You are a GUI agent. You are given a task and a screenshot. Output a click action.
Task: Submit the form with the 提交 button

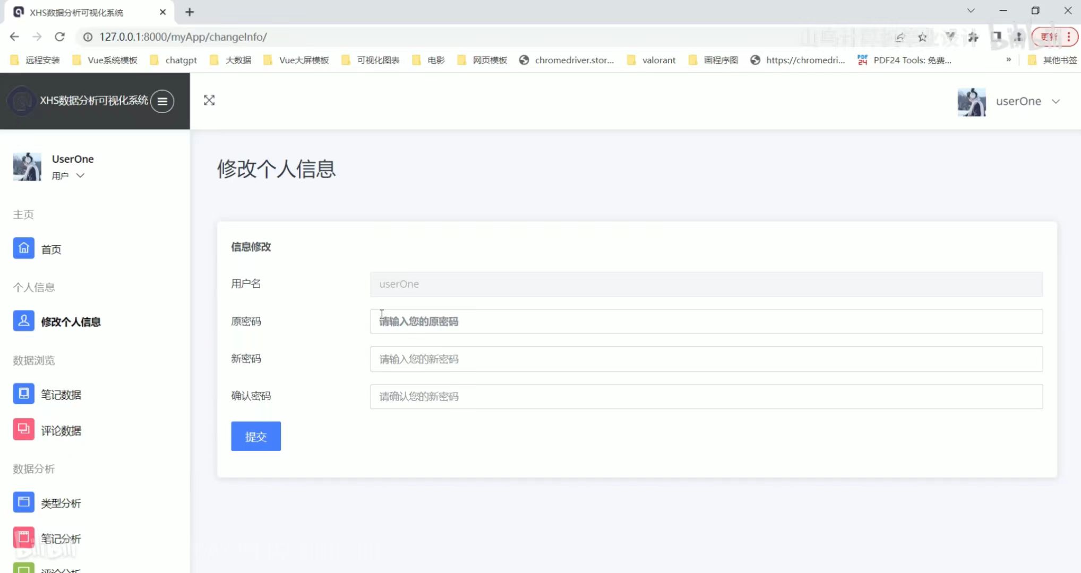pos(255,436)
